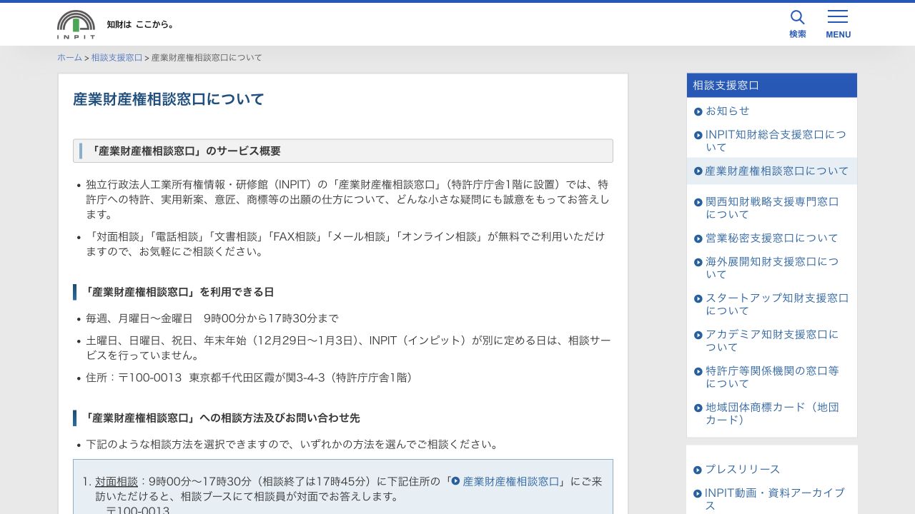Open the 相談支援窓口 sidebar header

coord(772,85)
